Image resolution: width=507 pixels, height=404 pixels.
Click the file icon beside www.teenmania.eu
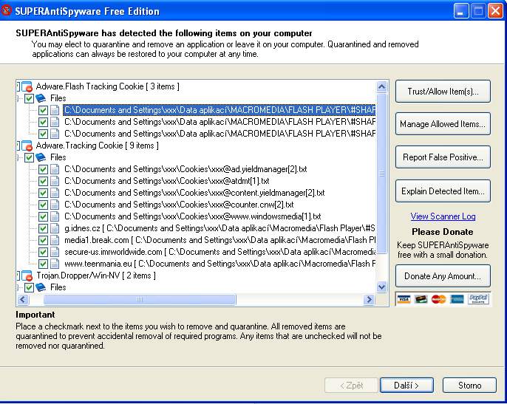(55, 264)
